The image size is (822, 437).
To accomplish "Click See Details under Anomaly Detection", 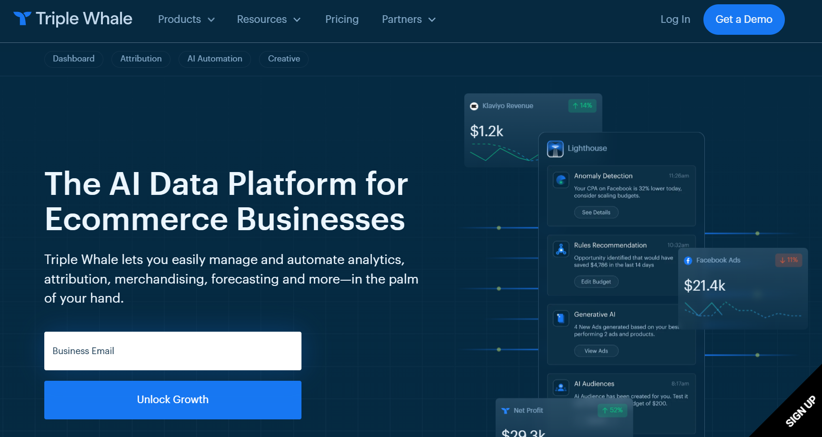I will [x=596, y=213].
